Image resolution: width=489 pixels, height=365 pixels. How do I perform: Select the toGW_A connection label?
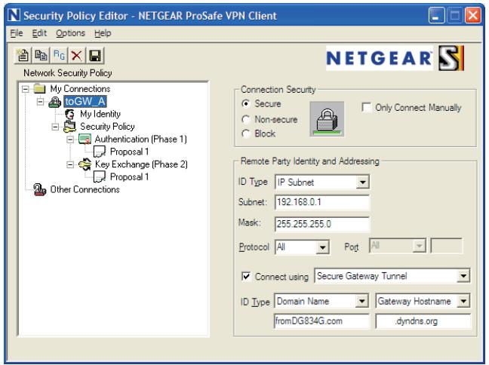[85, 101]
